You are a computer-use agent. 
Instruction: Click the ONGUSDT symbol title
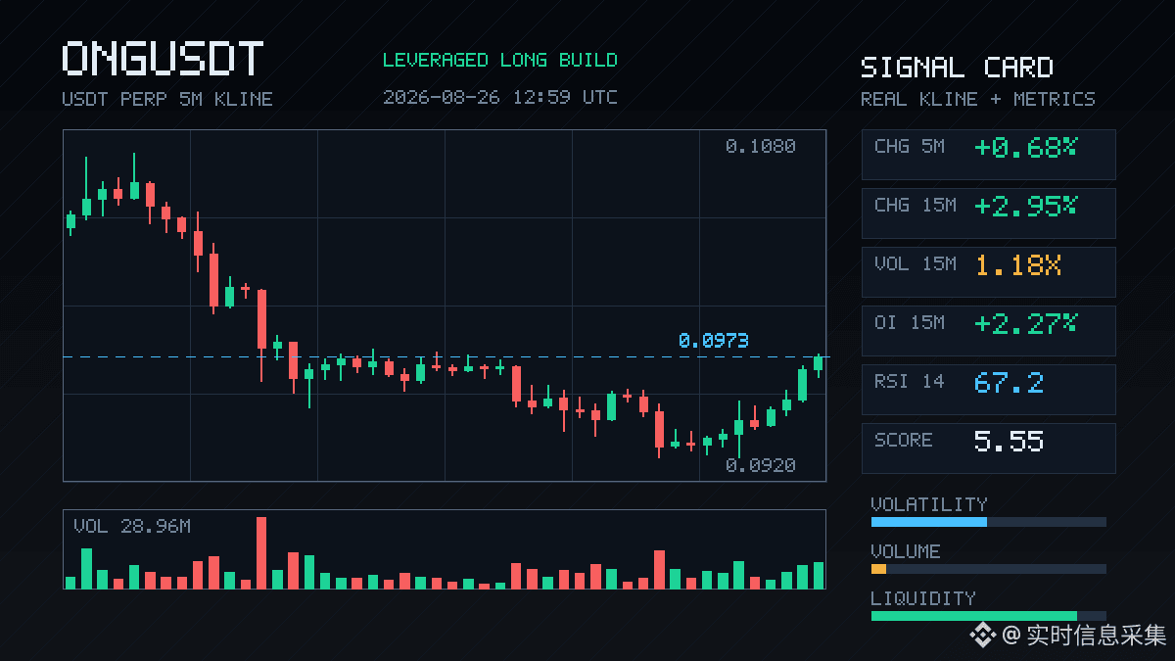[163, 59]
